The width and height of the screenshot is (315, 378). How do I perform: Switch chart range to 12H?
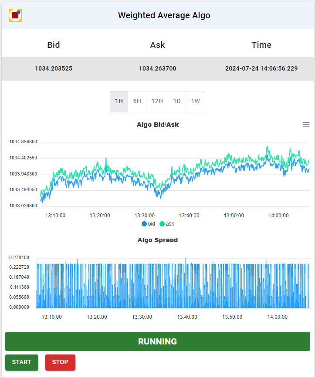tap(157, 101)
